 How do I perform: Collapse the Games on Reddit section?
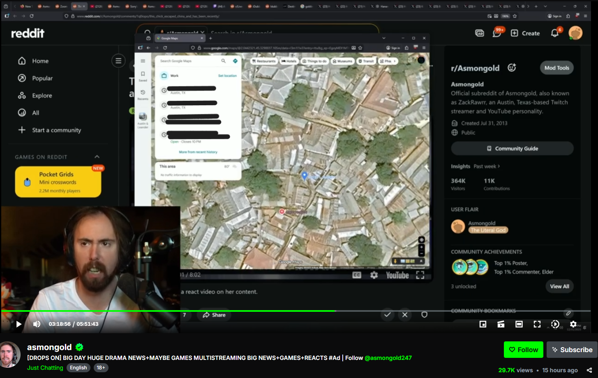click(97, 157)
